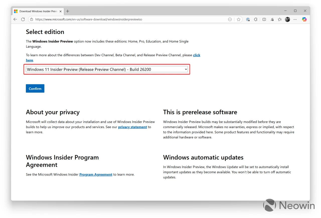Open address bar options ellipsis

point(230,19)
